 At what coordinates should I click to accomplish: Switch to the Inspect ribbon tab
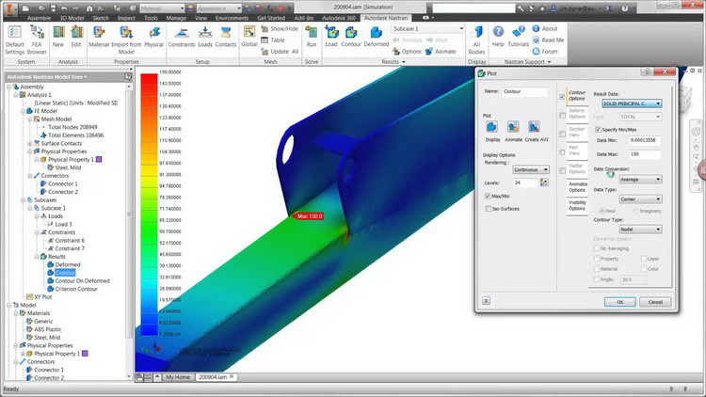[x=126, y=18]
